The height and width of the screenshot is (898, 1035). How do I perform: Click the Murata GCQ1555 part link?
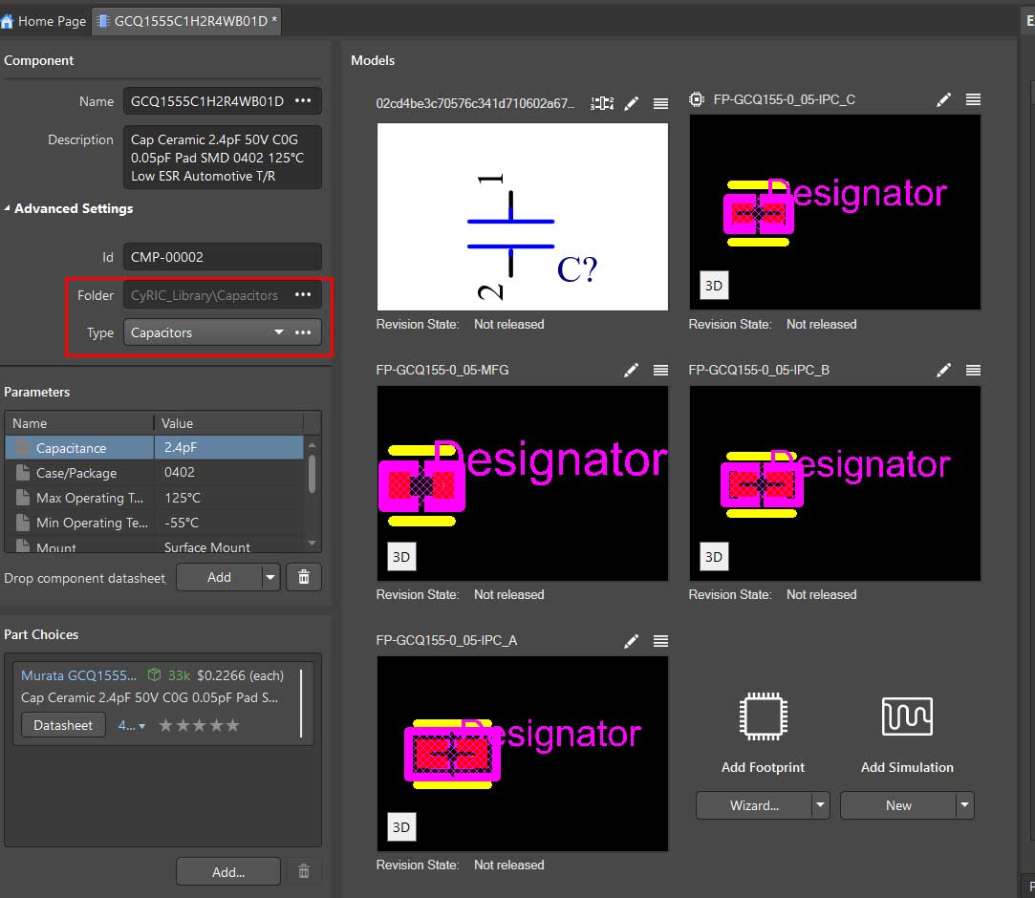point(78,675)
